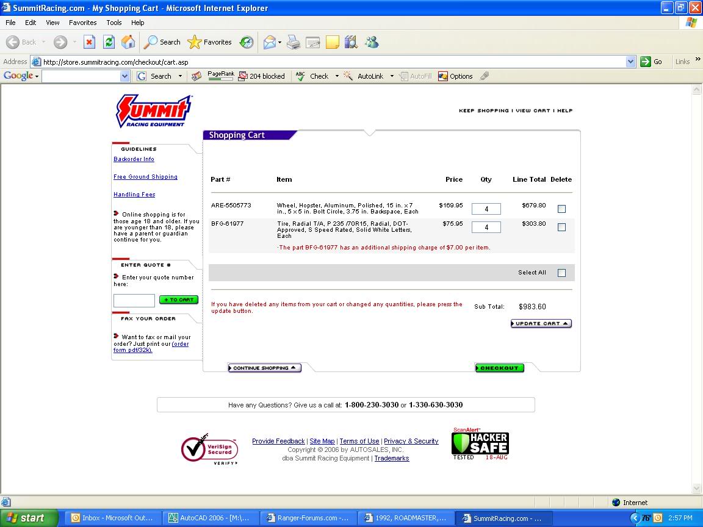
Task: Click the VeriSign Secured badge
Action: (x=210, y=449)
